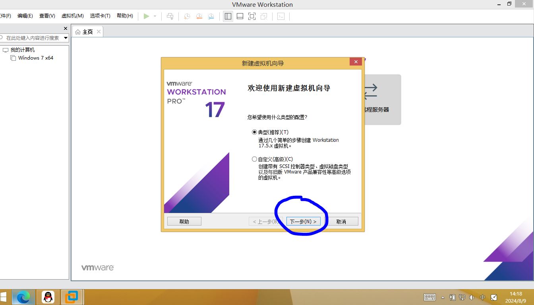Click the 下一步(N) button
The image size is (534, 305).
303,221
